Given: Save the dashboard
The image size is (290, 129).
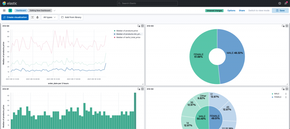Looking at the screenshot, I should pyautogui.click(x=280, y=10).
